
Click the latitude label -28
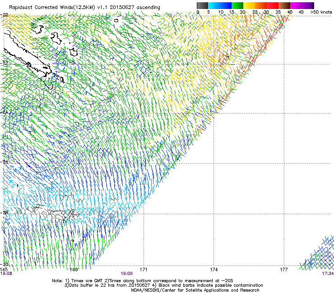[x=5, y=213]
